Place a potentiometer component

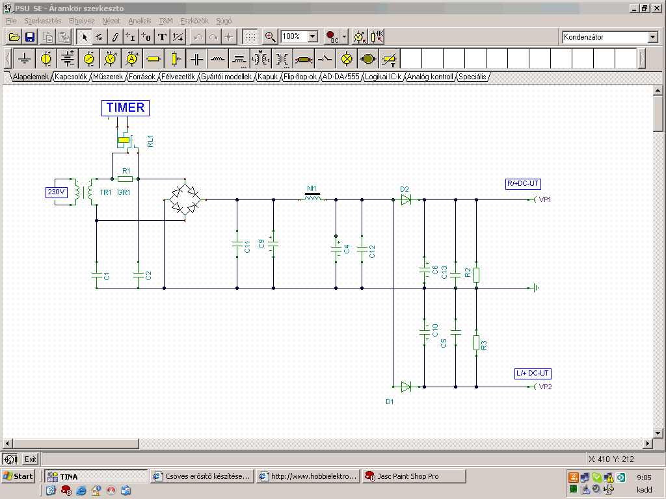175,58
